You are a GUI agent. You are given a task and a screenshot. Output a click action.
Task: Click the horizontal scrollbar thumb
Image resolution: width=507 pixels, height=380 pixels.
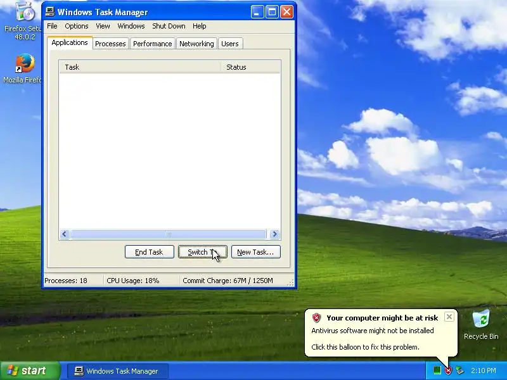[169, 234]
